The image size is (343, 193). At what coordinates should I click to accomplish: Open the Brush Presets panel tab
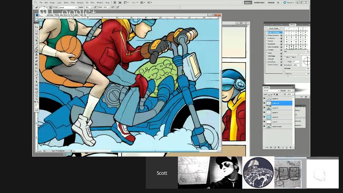coord(303,25)
